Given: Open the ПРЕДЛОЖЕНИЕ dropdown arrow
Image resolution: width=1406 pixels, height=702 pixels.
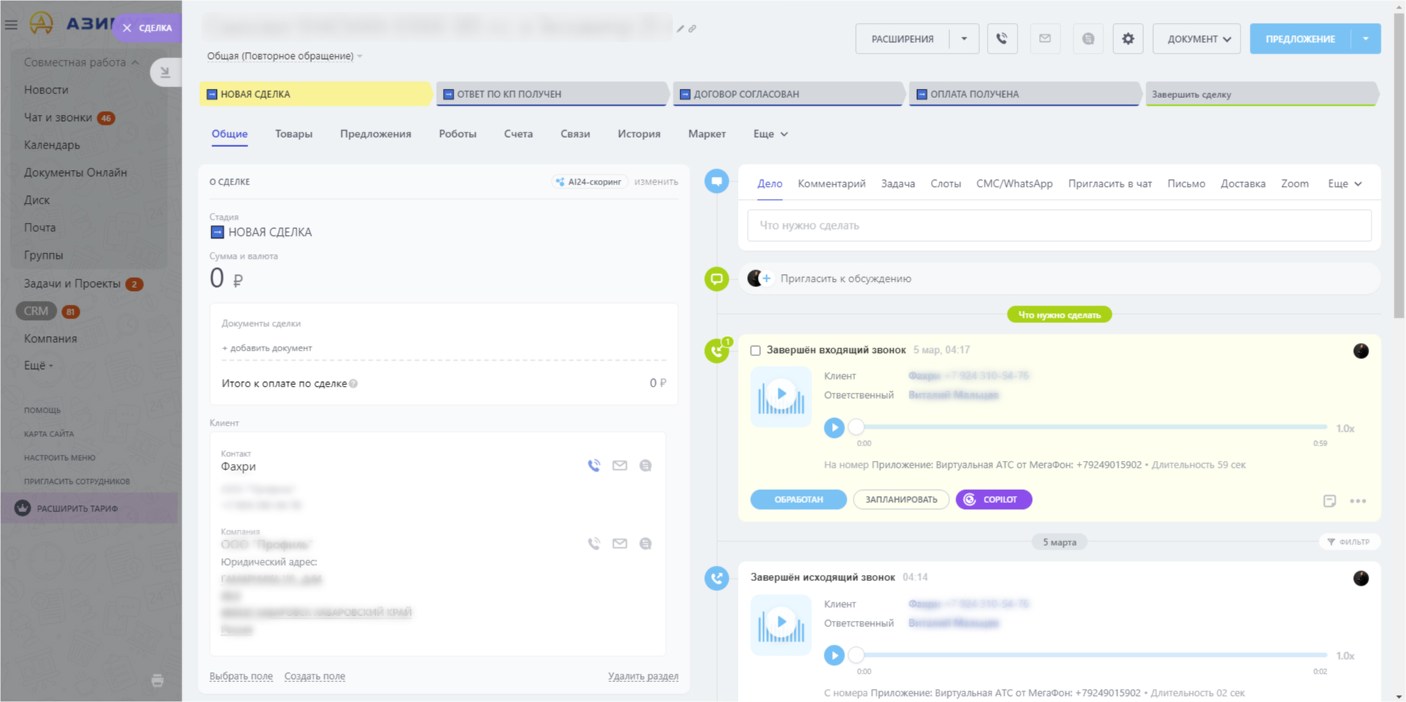Looking at the screenshot, I should pos(1365,38).
